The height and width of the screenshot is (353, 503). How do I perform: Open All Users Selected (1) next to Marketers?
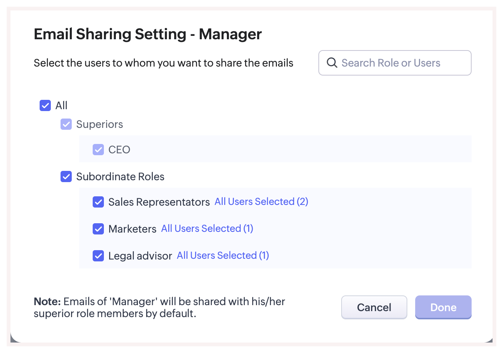click(x=207, y=228)
